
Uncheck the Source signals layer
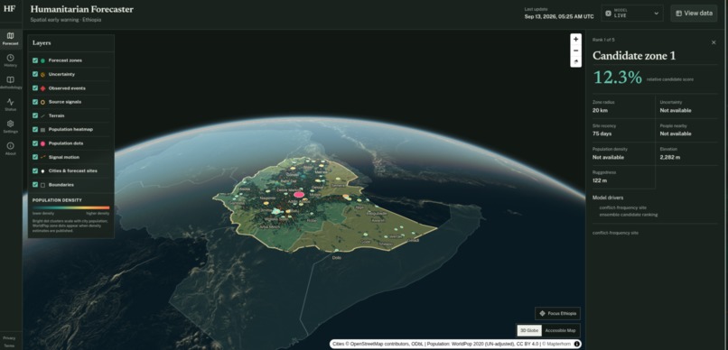35,102
